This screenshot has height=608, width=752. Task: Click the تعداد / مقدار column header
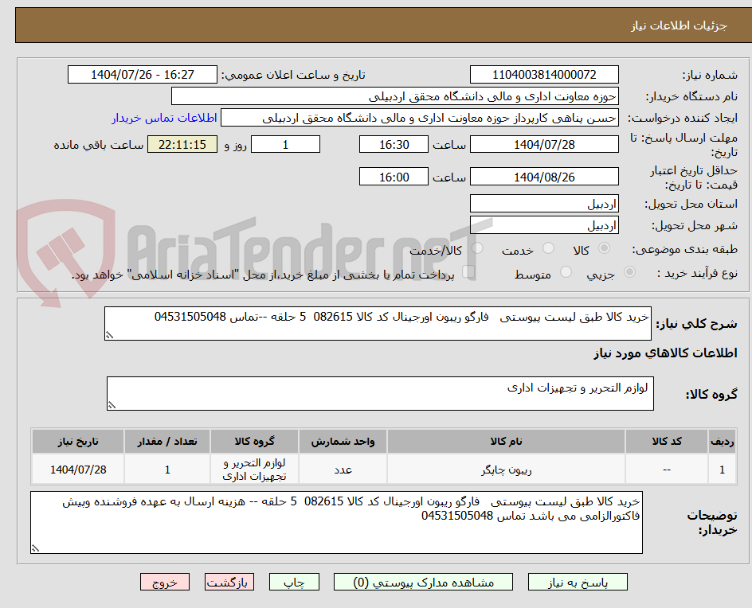pyautogui.click(x=167, y=441)
